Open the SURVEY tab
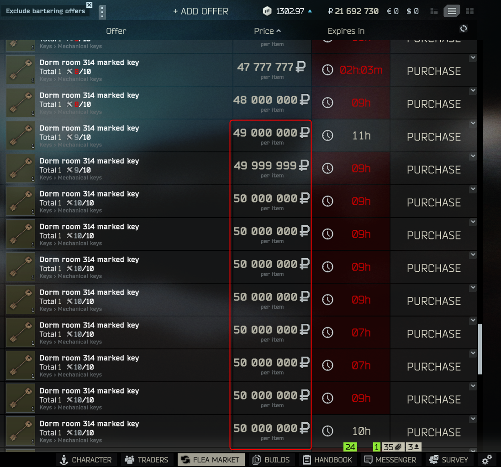 coord(448,460)
